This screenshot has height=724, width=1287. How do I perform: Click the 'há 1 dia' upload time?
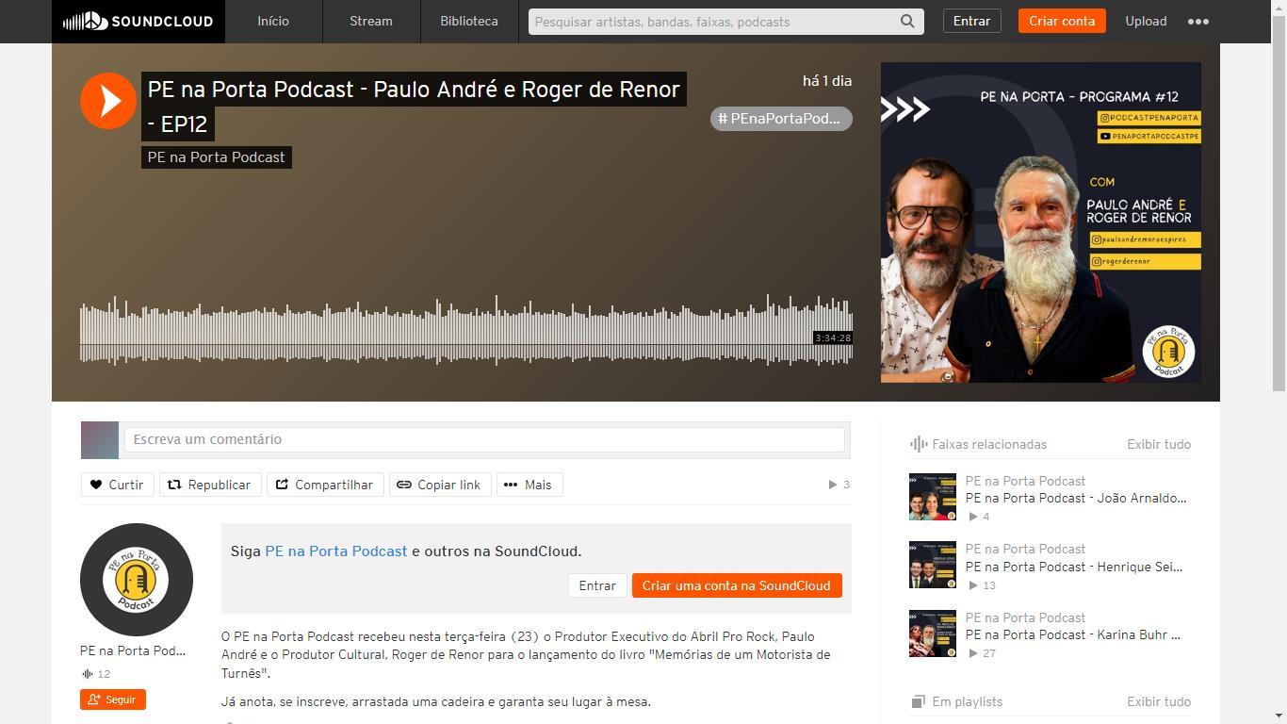(x=827, y=81)
